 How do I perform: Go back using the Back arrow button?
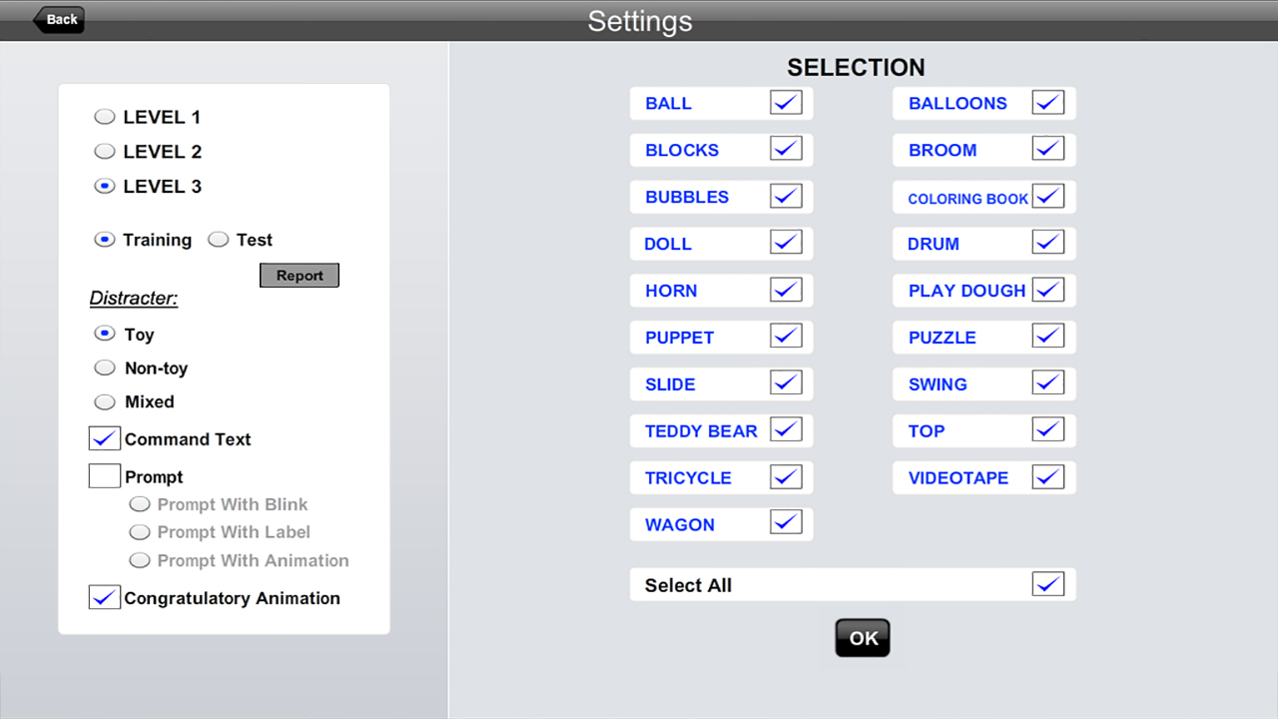(59, 19)
